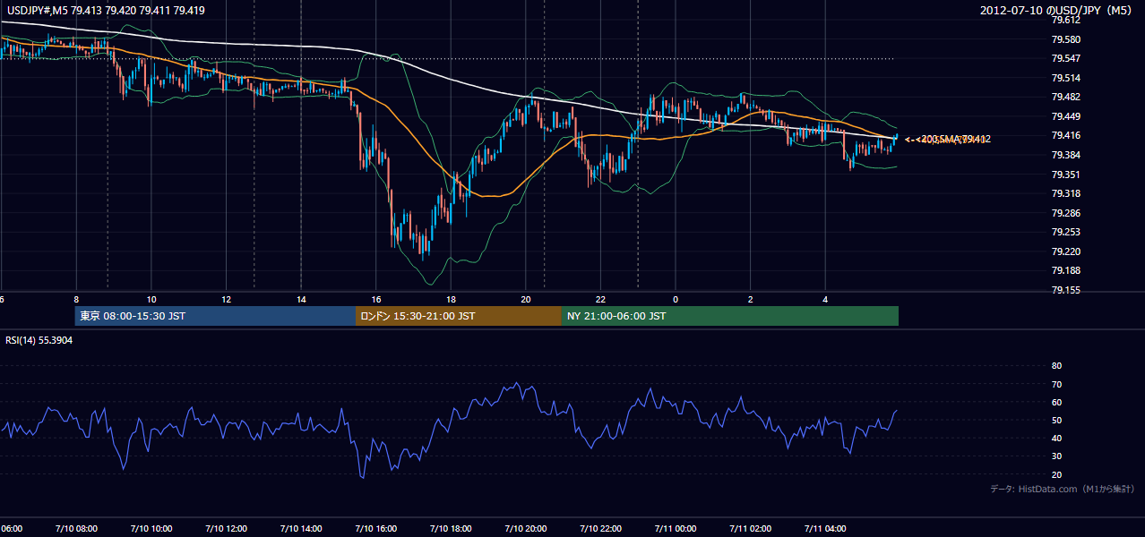1145x537 pixels.
Task: Click price axis label 79.514
Action: click(x=1066, y=78)
